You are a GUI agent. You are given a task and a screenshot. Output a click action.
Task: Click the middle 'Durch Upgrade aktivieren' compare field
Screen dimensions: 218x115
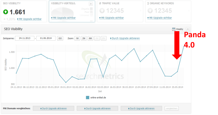98,108
